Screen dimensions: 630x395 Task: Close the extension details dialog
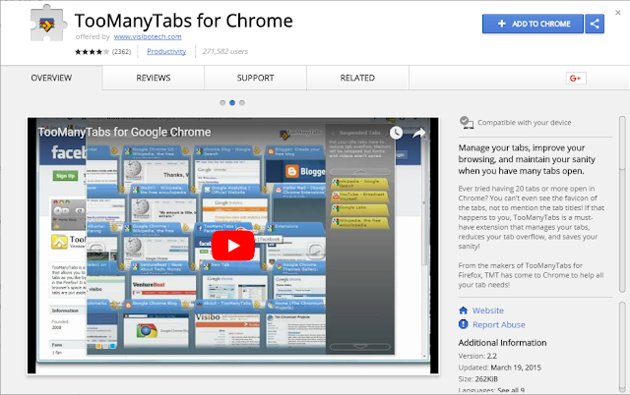[618, 13]
